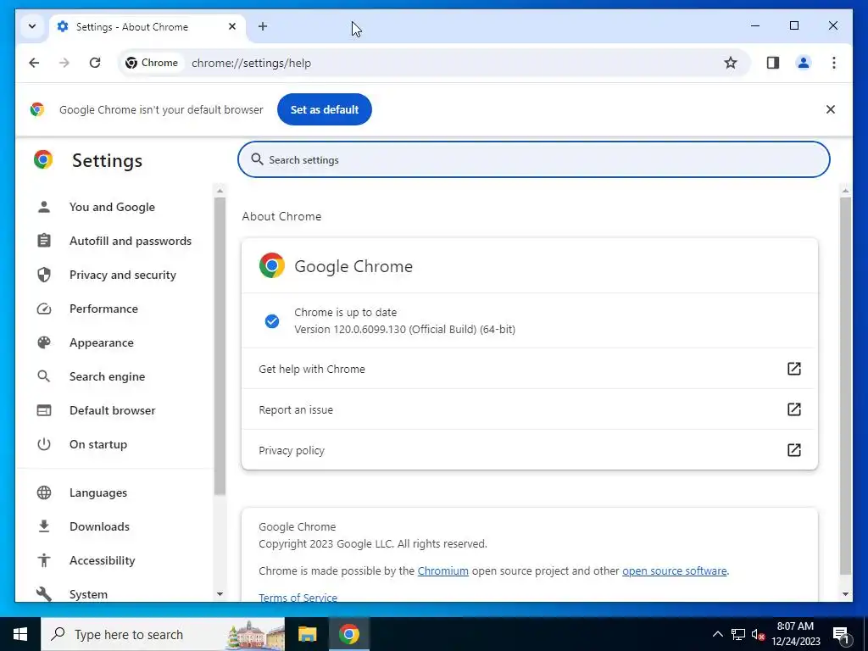Viewport: 868px width, 651px height.
Task: Click the Chrome version number text
Action: click(404, 330)
